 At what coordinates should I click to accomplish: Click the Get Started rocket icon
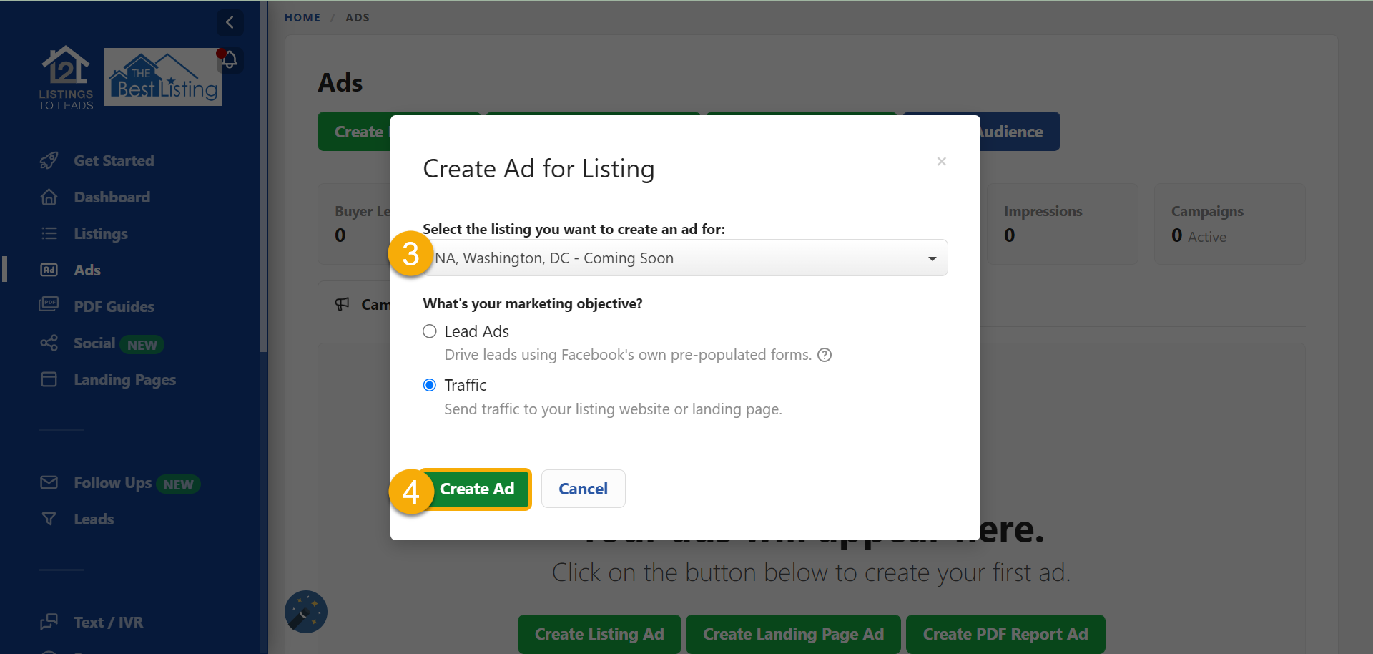pos(49,161)
